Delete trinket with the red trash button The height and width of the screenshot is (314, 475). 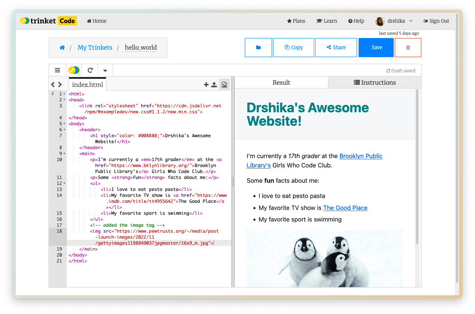tap(408, 47)
